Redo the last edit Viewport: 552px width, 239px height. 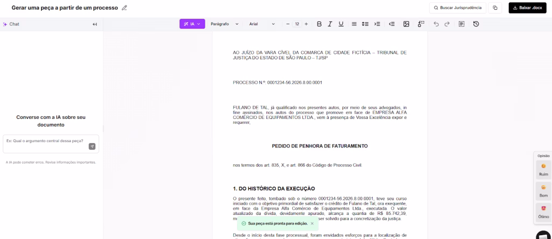click(447, 24)
